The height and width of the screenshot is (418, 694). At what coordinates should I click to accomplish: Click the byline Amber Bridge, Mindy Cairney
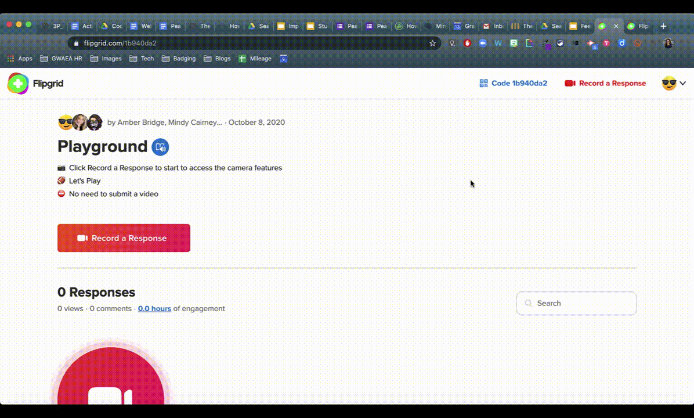click(165, 122)
